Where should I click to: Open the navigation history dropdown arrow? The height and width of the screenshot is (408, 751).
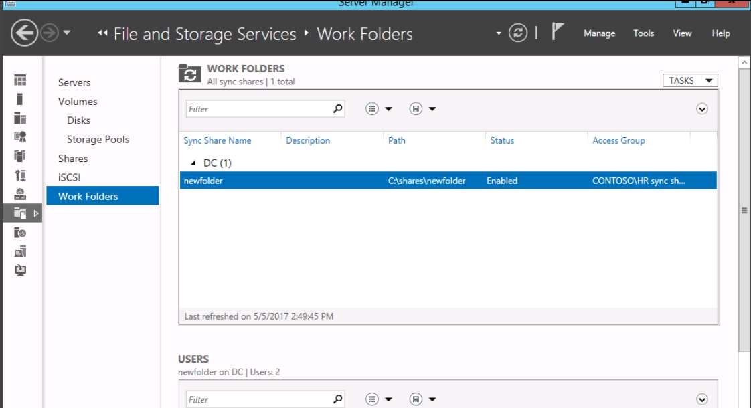tap(66, 33)
